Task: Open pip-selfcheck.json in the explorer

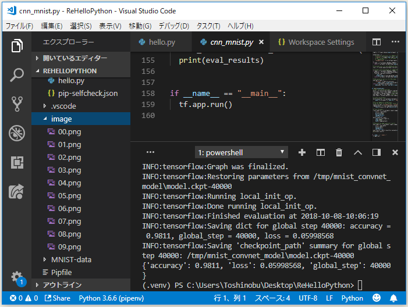Action: pos(81,94)
